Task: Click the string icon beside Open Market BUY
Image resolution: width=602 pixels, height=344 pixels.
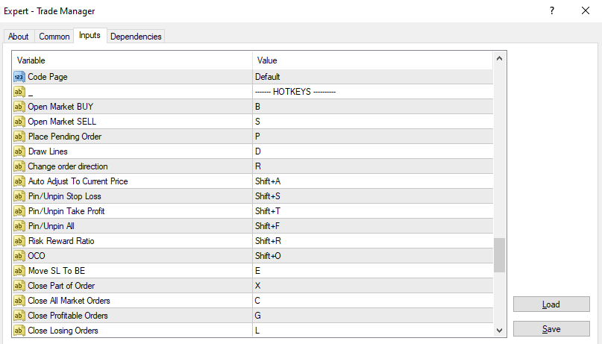Action: 19,107
